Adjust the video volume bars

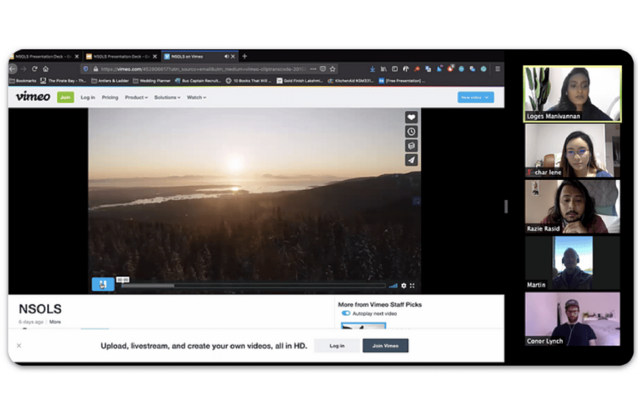coord(393,286)
